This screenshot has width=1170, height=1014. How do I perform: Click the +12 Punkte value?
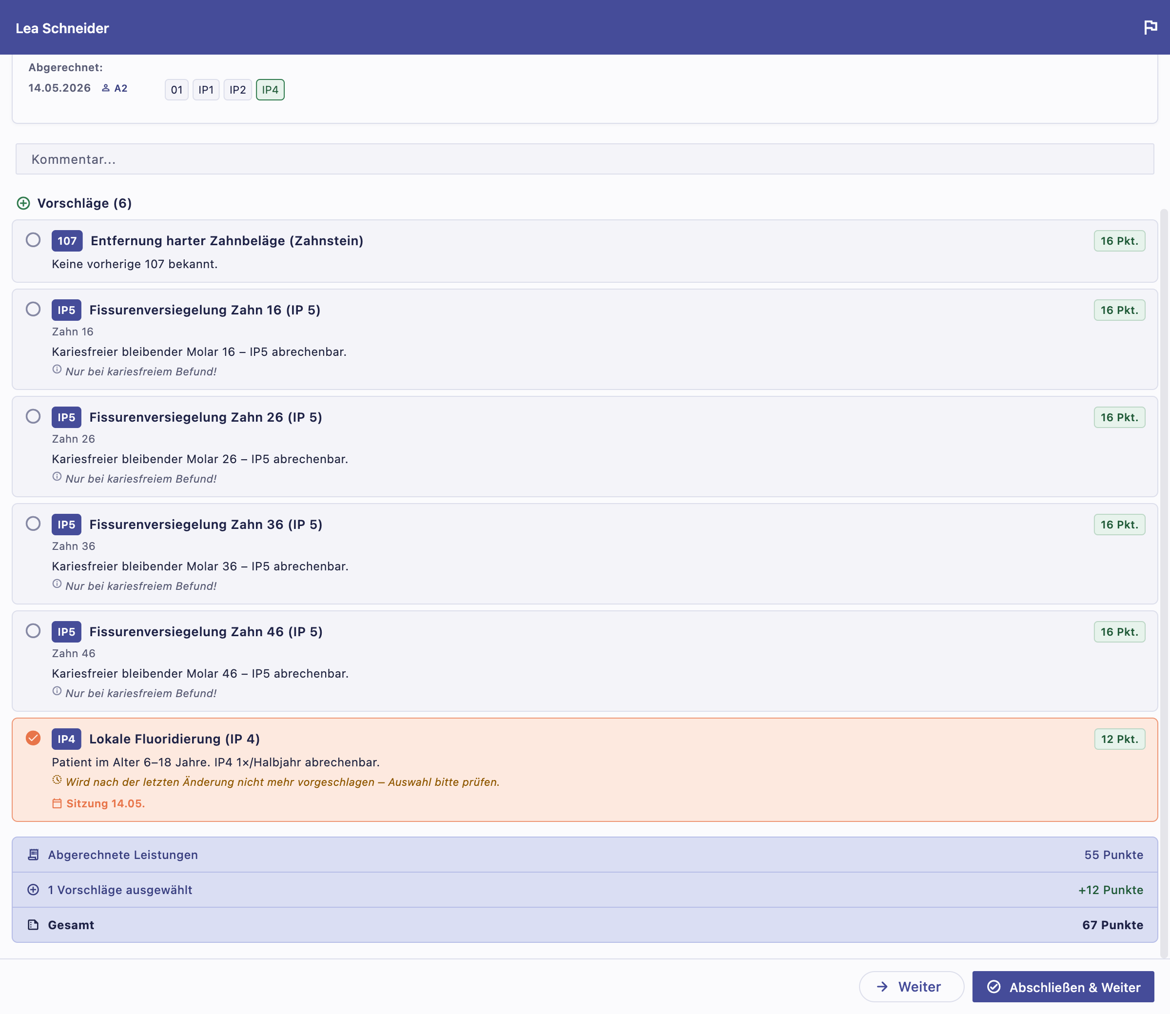(1111, 890)
